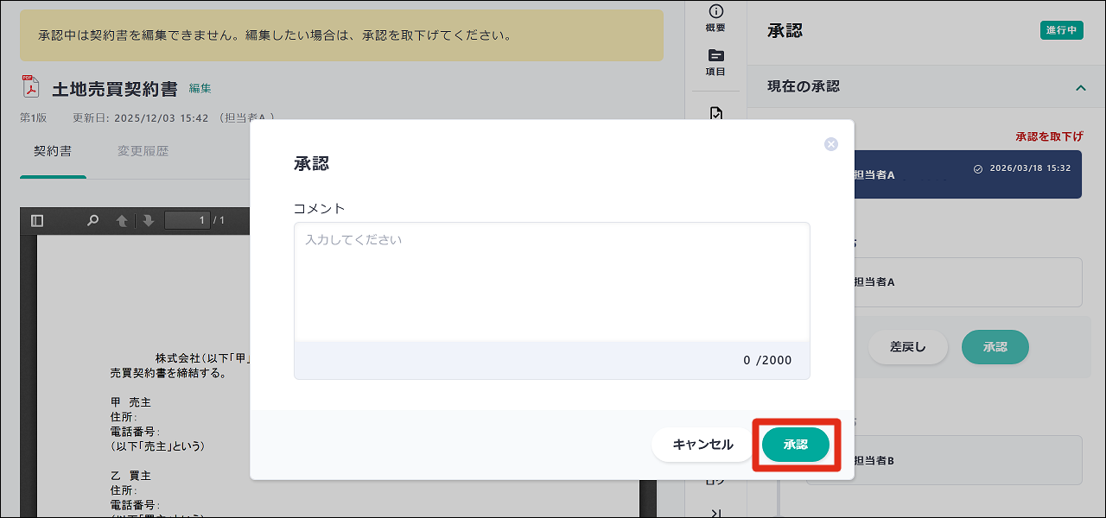Click the PDF page number field
The width and height of the screenshot is (1106, 518).
point(187,221)
